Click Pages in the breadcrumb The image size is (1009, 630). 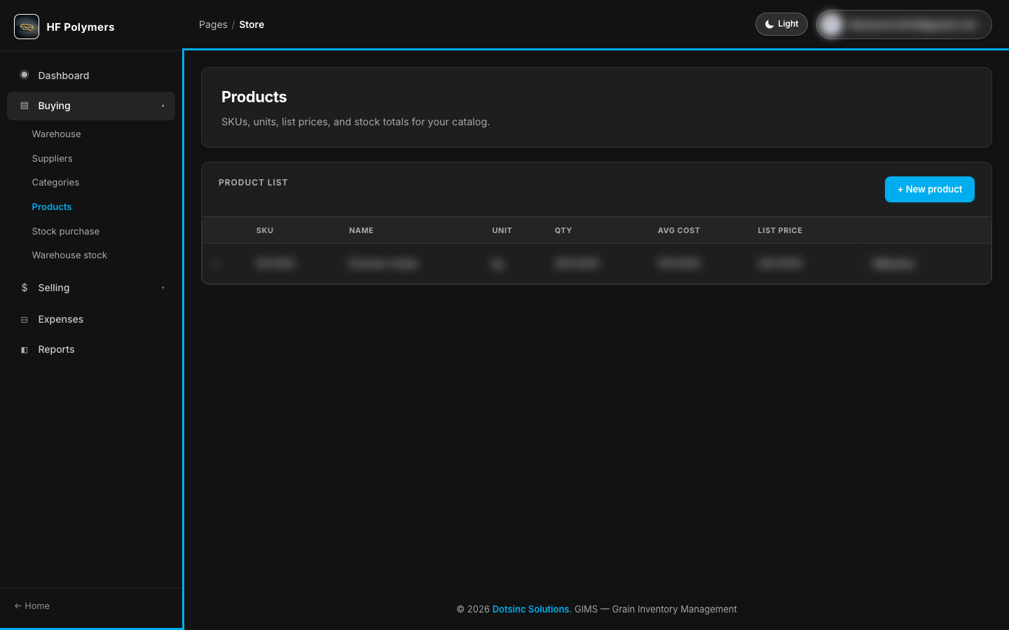click(x=213, y=24)
